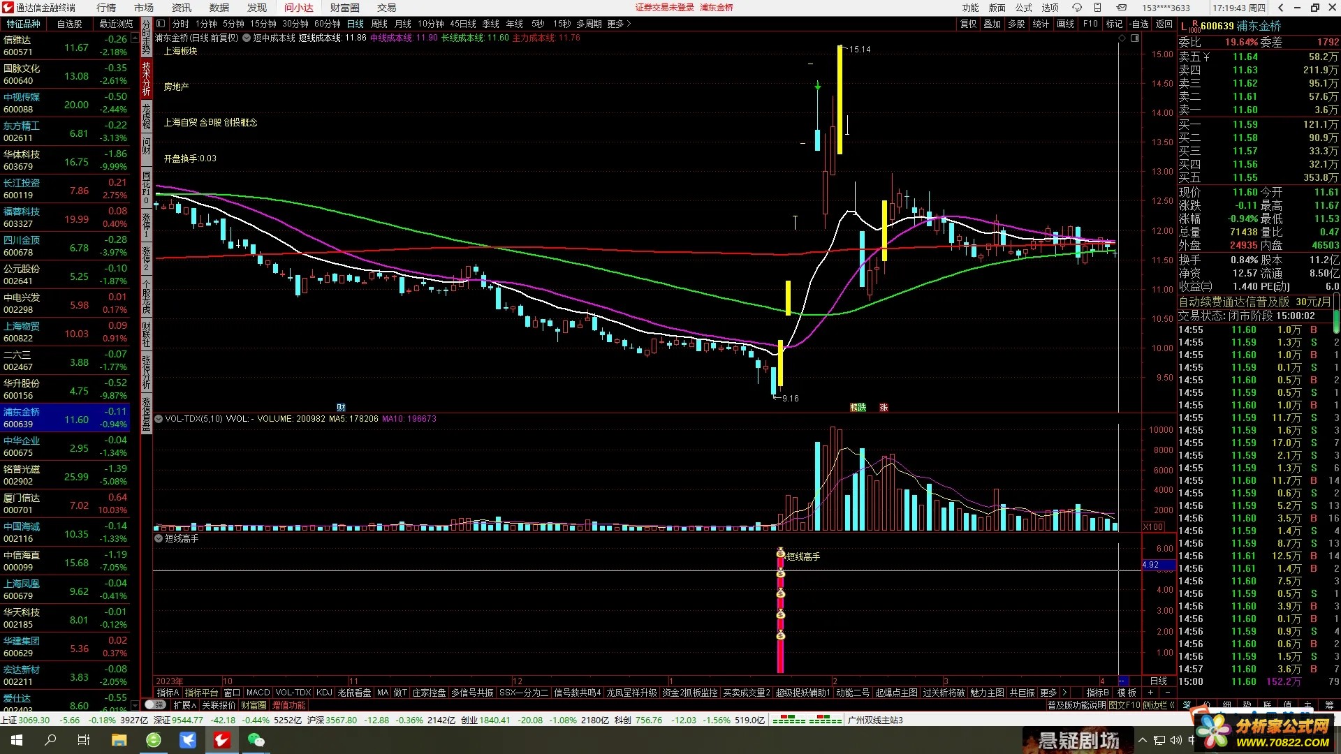The height and width of the screenshot is (754, 1341).
Task: Click the chart layout icon left of 分时
Action: (x=161, y=24)
